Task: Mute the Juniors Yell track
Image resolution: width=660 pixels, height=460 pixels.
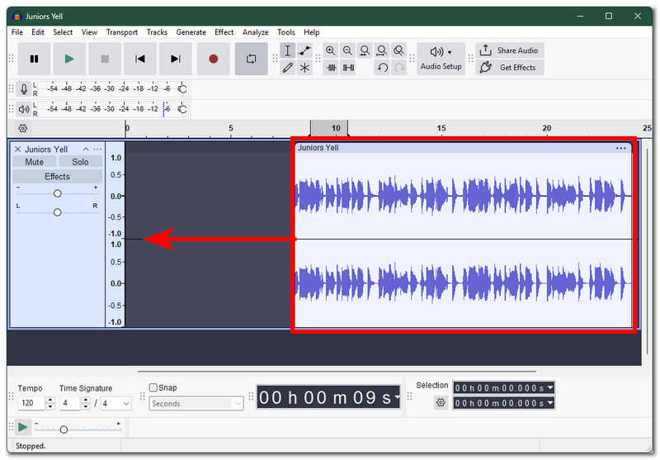Action: pyautogui.click(x=34, y=162)
